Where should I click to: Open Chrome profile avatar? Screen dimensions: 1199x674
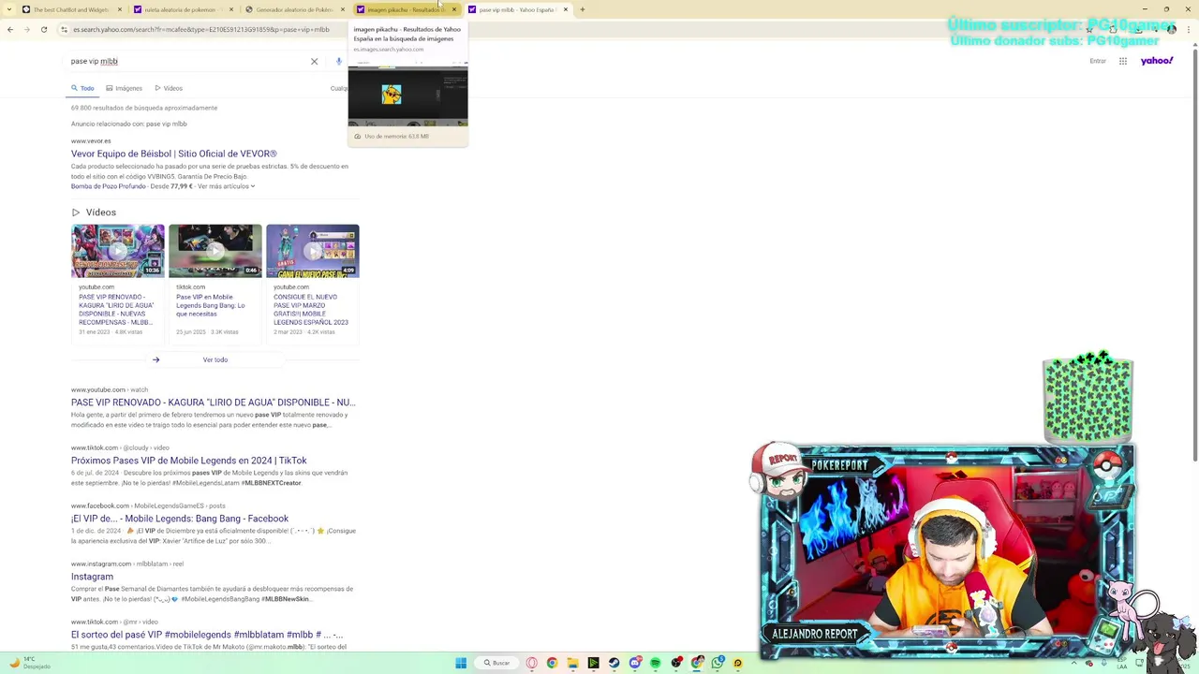(x=1171, y=30)
